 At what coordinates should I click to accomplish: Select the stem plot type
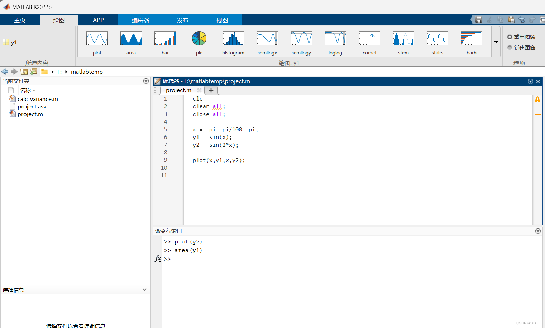pos(403,39)
